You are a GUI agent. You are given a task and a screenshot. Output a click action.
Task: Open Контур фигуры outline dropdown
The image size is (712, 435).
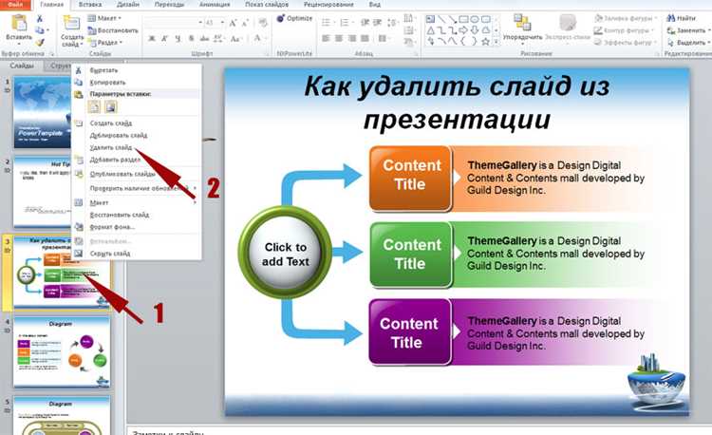coord(624,30)
